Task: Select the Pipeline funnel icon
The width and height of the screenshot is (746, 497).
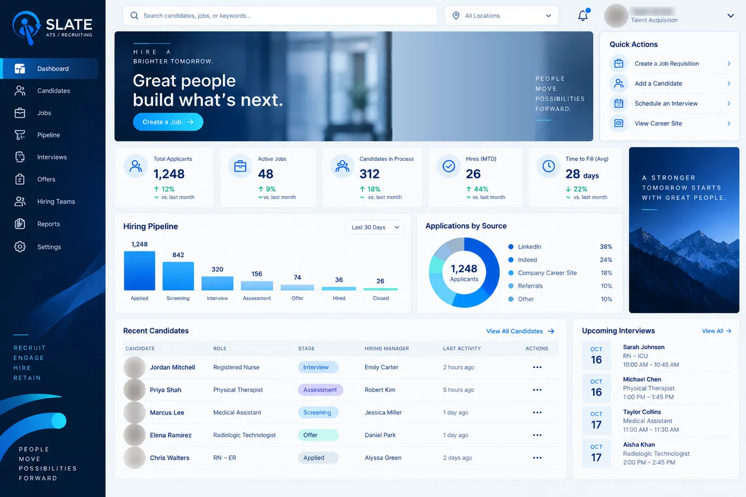Action: tap(20, 135)
